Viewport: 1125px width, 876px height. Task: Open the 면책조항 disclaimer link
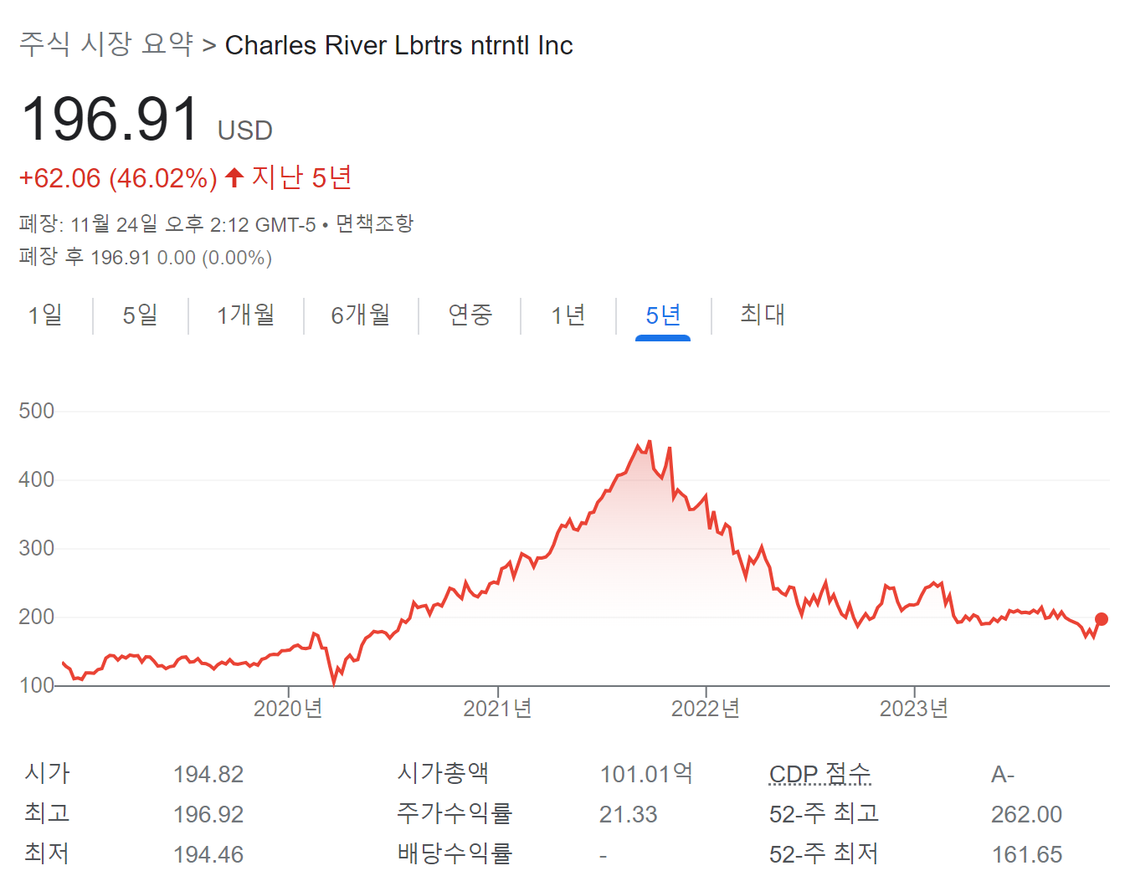click(x=374, y=223)
